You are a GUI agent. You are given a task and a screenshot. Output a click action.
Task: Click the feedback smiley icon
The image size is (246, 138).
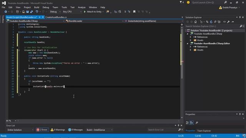coord(188,2)
